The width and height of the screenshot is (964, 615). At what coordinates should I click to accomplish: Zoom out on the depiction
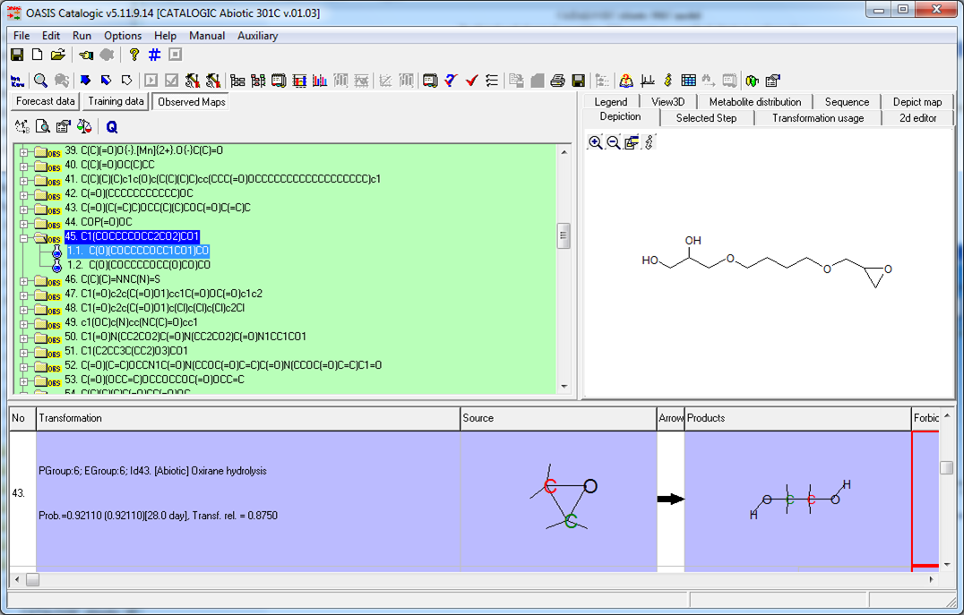point(613,142)
